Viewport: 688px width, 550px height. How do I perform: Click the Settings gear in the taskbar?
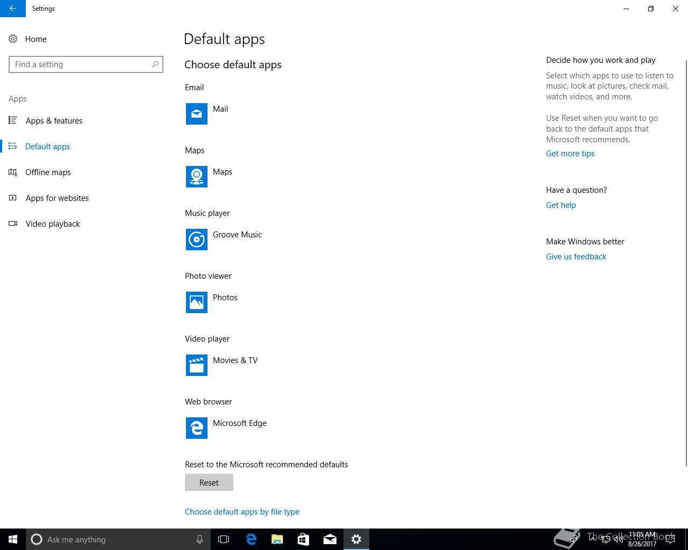(356, 539)
